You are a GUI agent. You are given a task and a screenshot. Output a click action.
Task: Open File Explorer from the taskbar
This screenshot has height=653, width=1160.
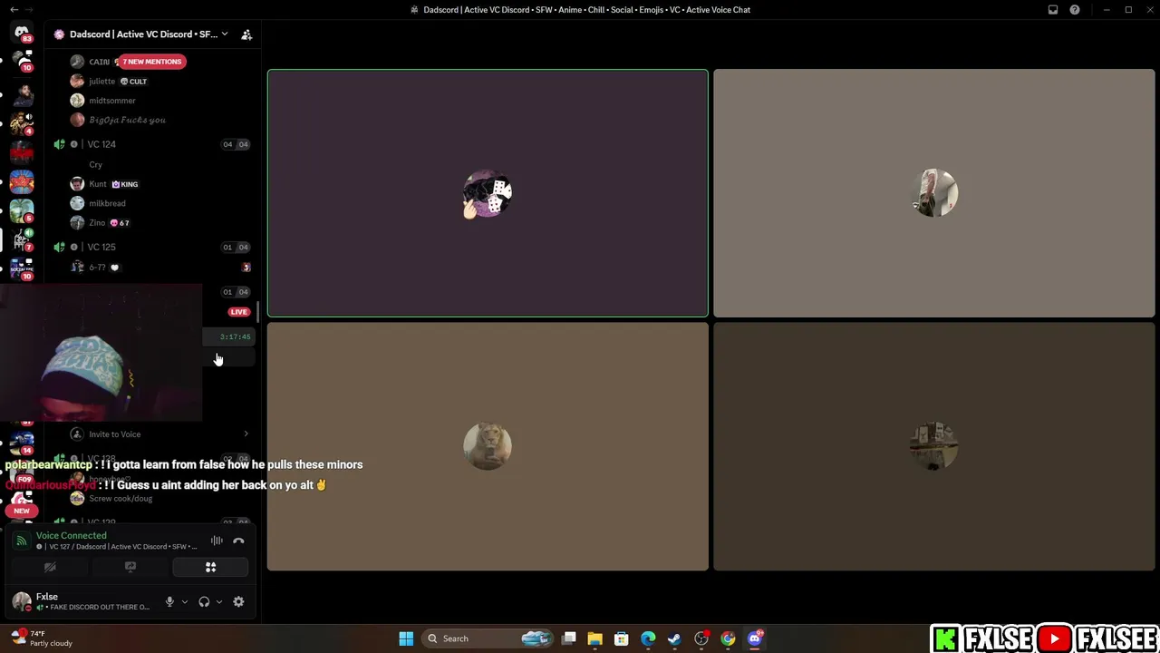(594, 638)
